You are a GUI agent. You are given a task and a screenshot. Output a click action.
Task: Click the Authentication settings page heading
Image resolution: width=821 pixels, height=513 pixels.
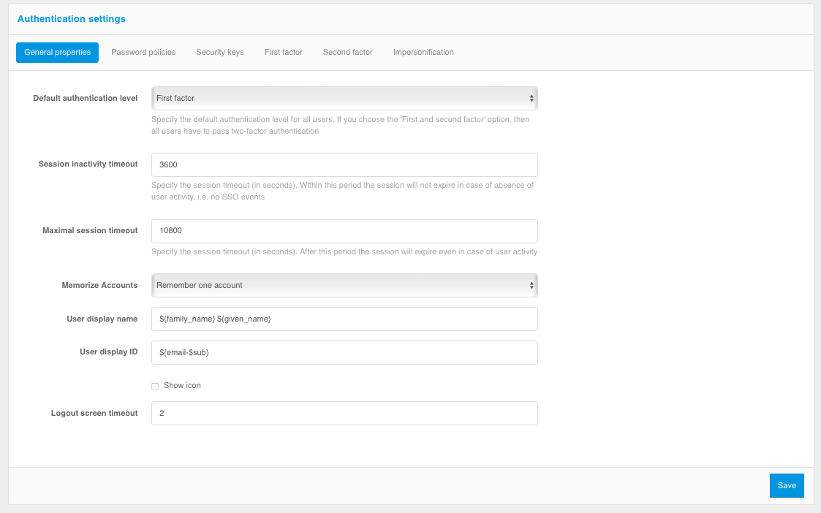click(71, 19)
